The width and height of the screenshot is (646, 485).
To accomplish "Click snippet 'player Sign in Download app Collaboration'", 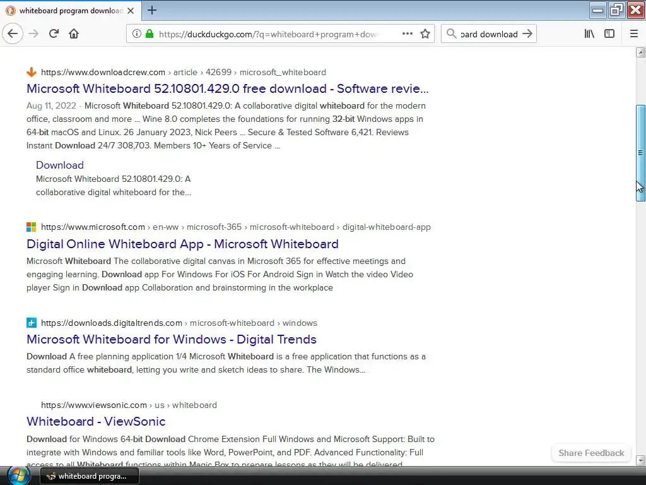I will (112, 288).
